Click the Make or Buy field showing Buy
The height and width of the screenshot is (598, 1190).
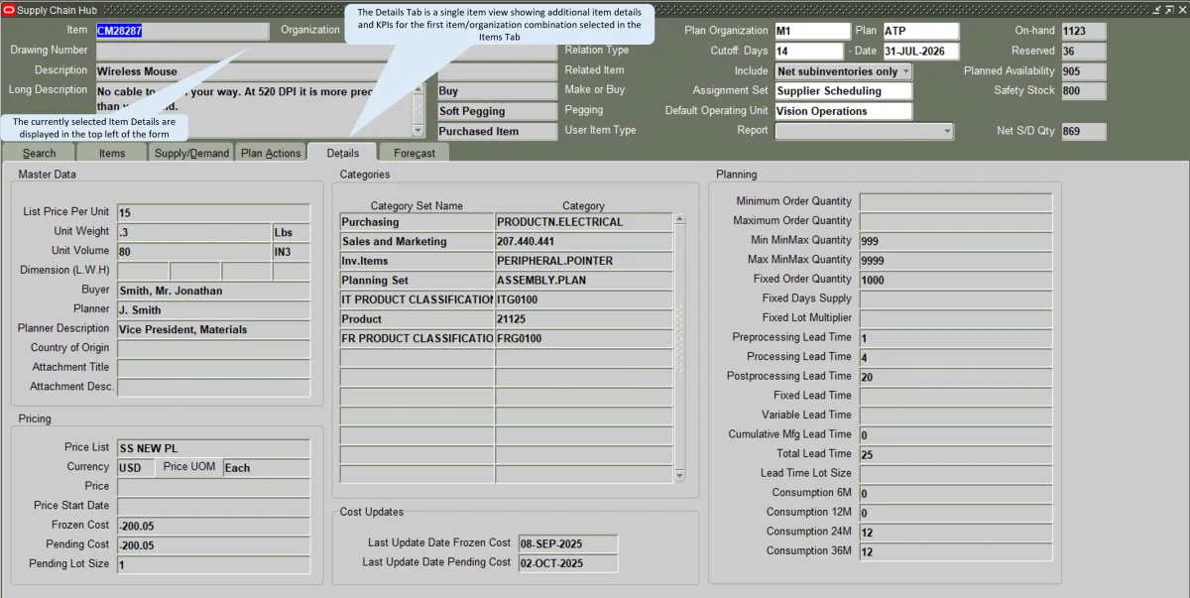pyautogui.click(x=498, y=91)
